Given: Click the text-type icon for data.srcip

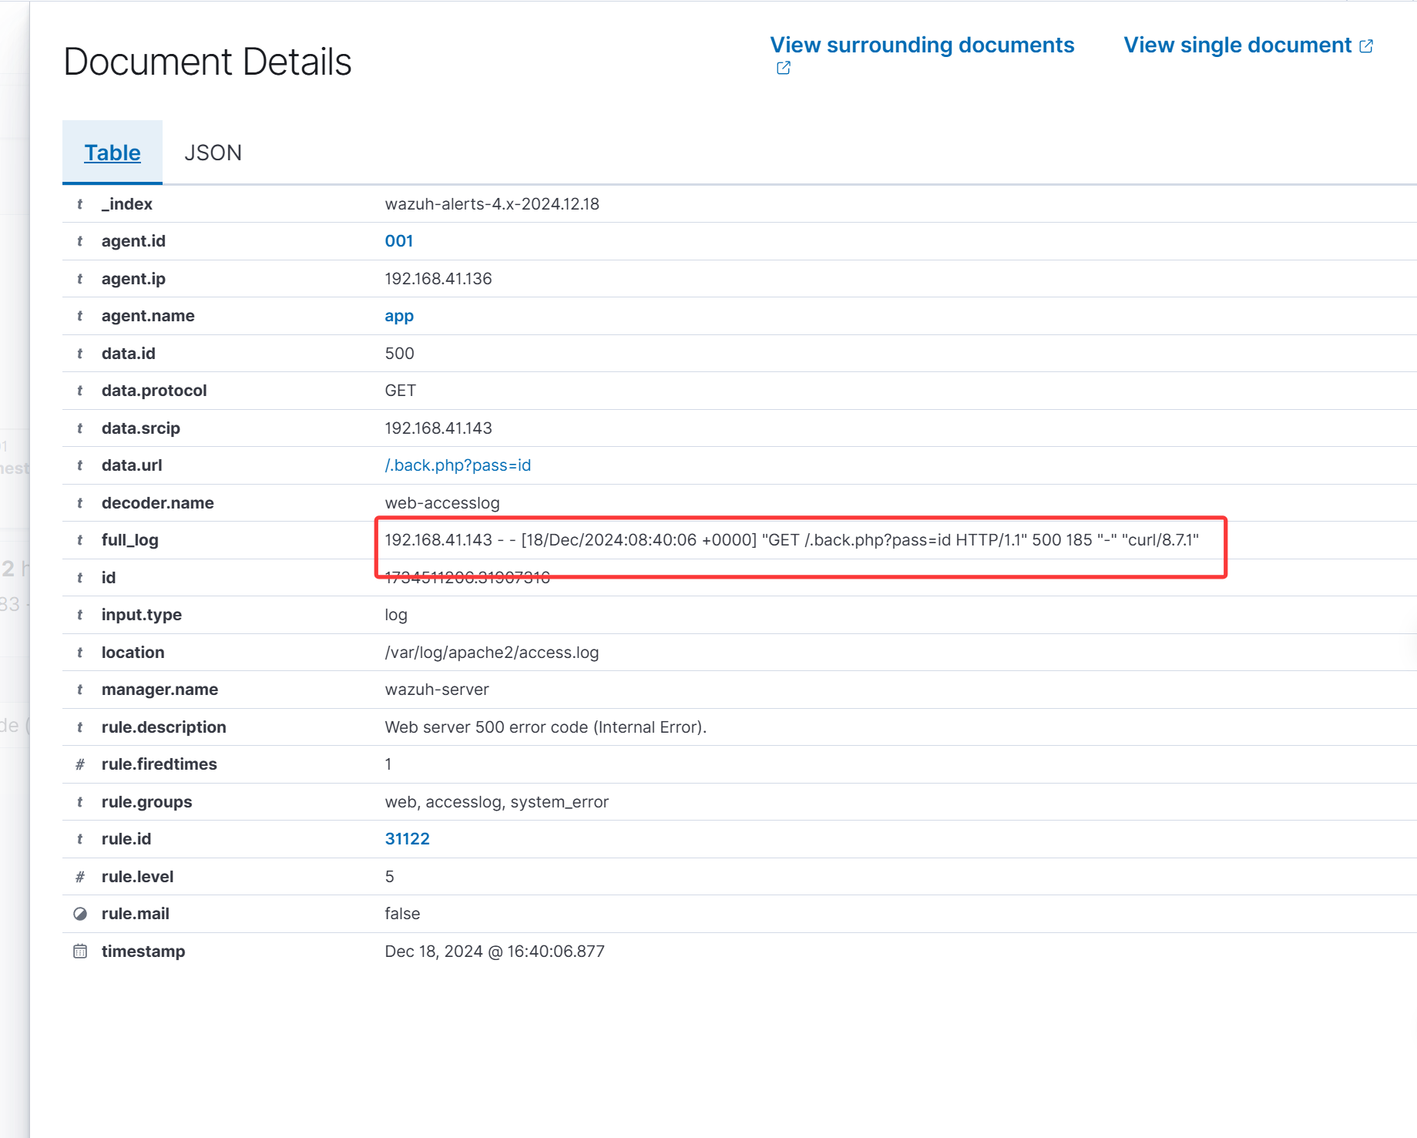Looking at the screenshot, I should [79, 428].
